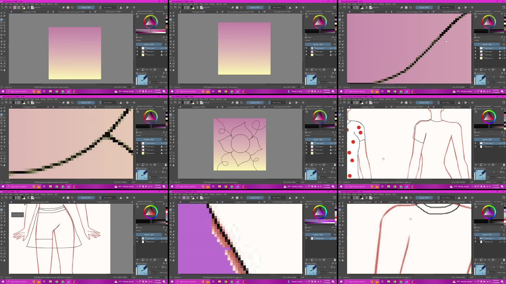Open layer blend mode dropdown in the (Not Saved) window
This screenshot has height=284, width=506.
tap(149, 40)
